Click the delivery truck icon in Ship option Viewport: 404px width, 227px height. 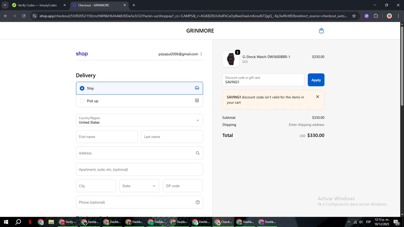point(197,88)
